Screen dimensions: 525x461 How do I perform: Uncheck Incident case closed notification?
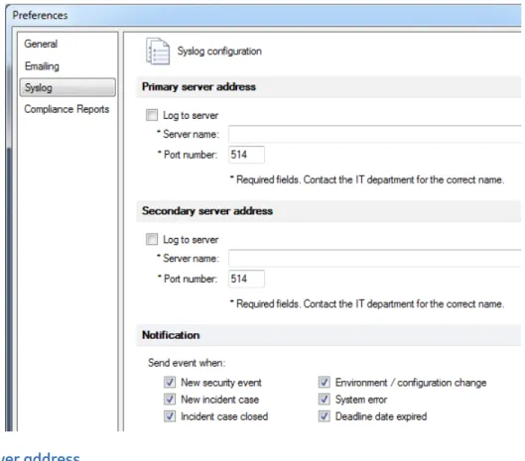(170, 416)
